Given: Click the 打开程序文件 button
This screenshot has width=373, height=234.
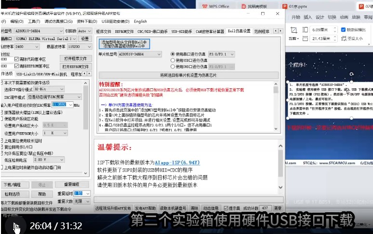Looking at the screenshot, I should point(75,58).
